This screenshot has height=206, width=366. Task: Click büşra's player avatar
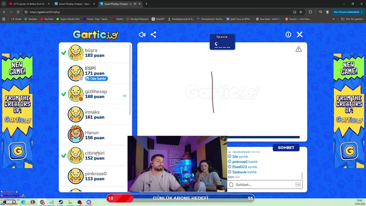(x=75, y=53)
